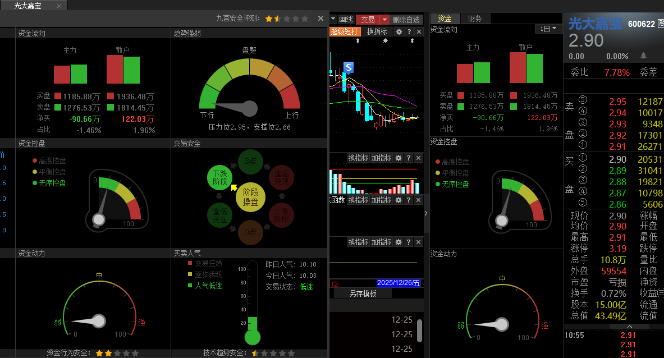Screen dimensions: 664x358
Task: Click the scrollbar thumb beside the 12-25 list
Action: 419,331
